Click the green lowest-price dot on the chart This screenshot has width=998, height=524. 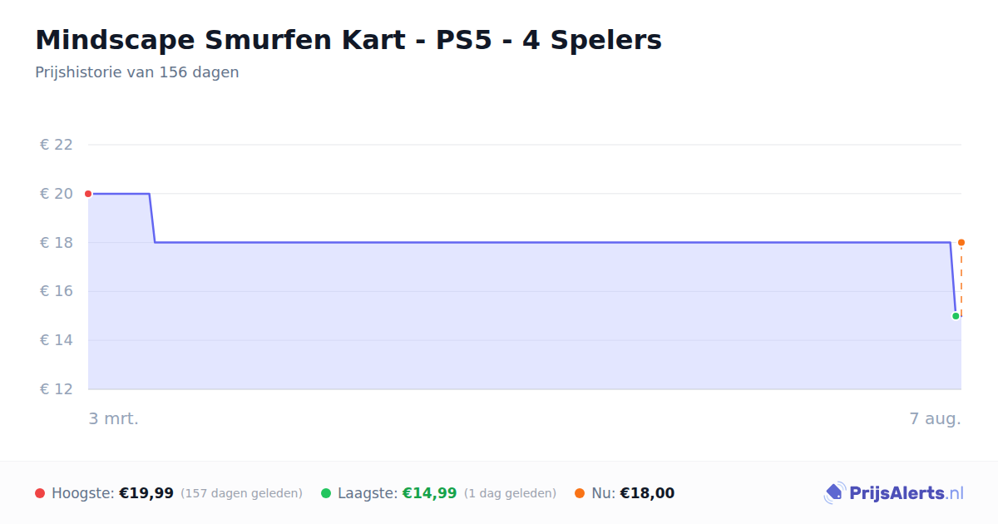[956, 316]
